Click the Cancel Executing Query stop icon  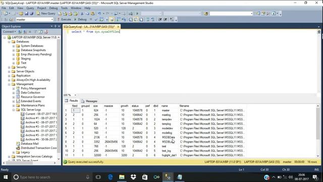pyautogui.click(x=91, y=19)
